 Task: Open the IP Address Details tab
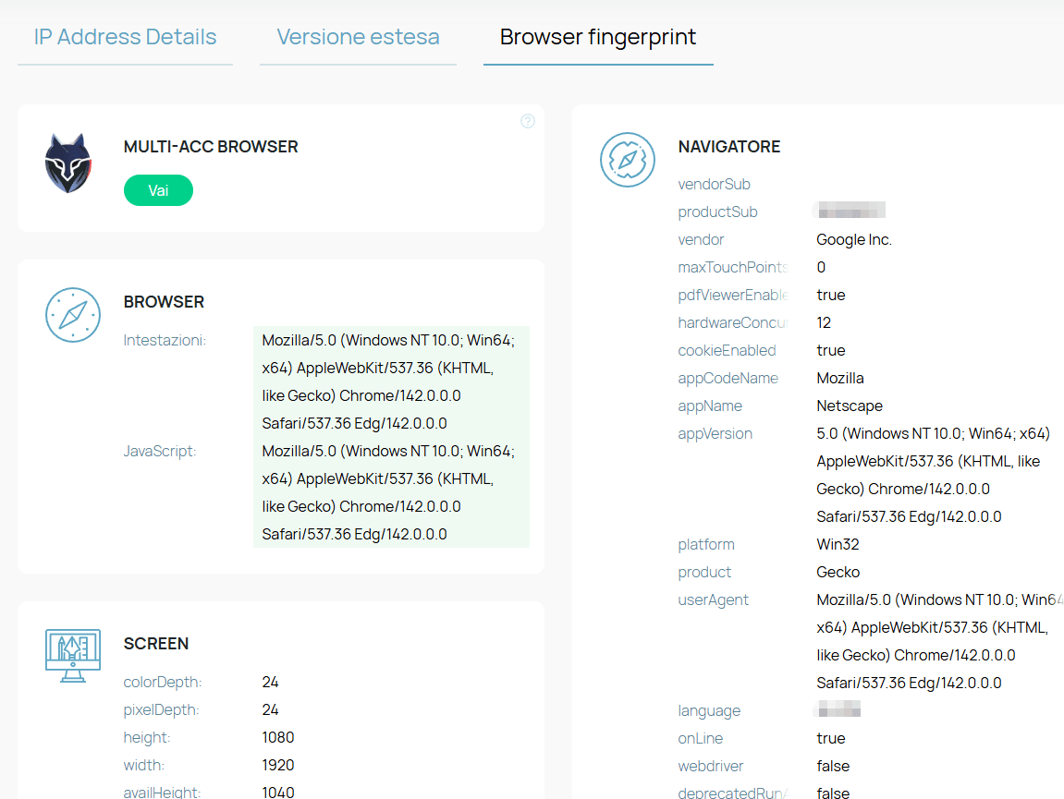pos(125,38)
